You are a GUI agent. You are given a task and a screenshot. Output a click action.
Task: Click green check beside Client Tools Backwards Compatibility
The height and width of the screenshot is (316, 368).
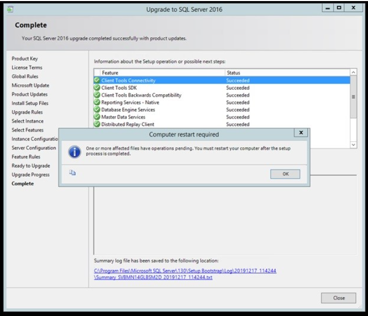[97, 95]
